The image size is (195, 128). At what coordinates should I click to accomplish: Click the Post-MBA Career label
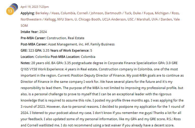pos(34,44)
